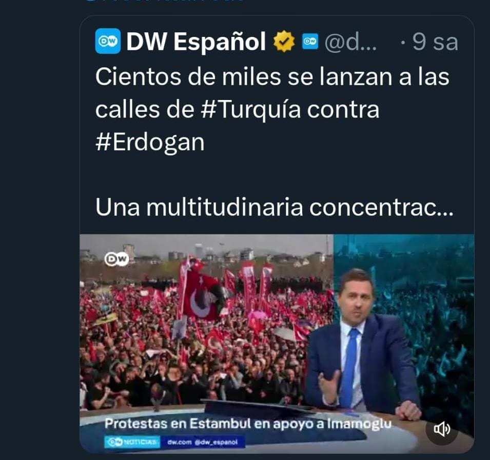
Task: Click the gold verified badge
Action: (284, 41)
